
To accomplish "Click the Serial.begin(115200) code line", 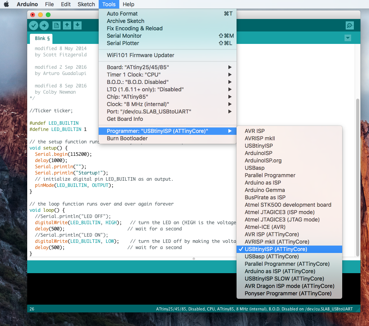I will coord(63,154).
